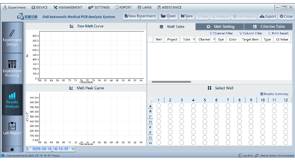Click the Melt Peak Curve chart icon
The image size is (295, 161).
click(71, 88)
